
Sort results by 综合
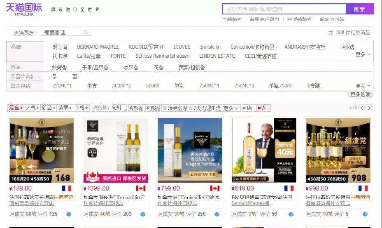click(x=16, y=108)
